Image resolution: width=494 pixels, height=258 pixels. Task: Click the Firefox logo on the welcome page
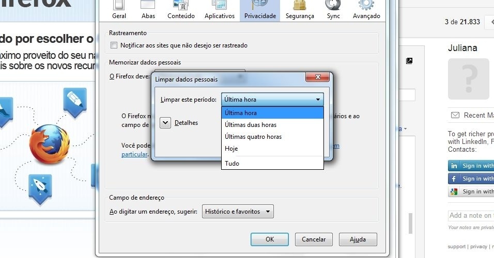pyautogui.click(x=50, y=144)
